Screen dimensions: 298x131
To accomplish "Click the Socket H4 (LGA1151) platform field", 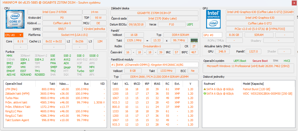I will point(74,35).
